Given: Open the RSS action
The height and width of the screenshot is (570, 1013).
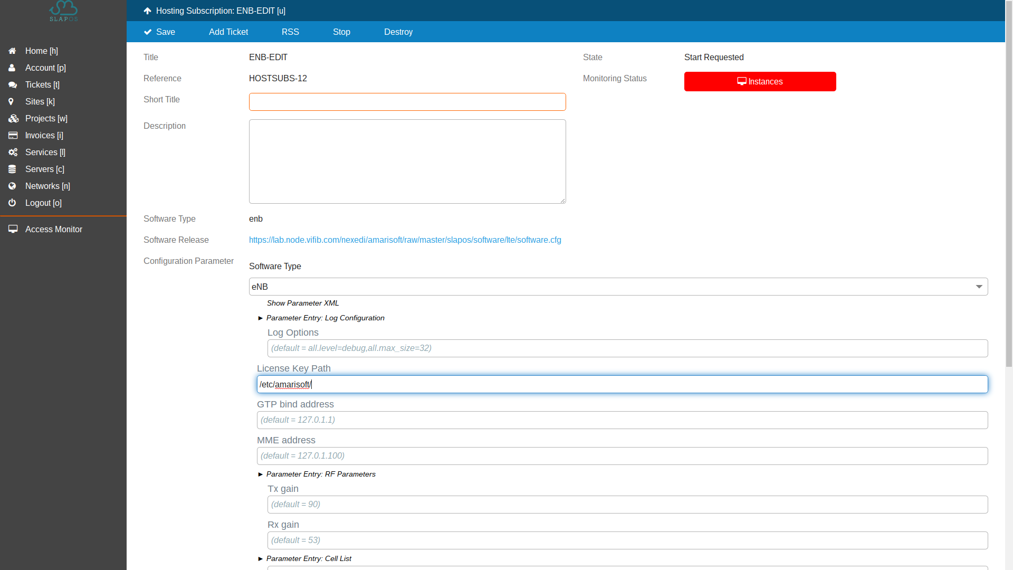Looking at the screenshot, I should [x=290, y=32].
